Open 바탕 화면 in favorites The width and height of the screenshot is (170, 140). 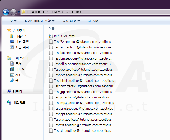22,42
